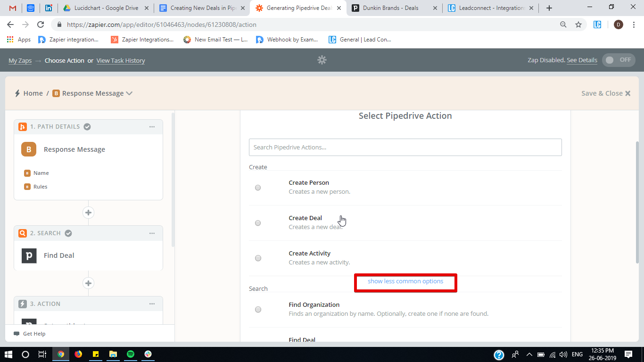The width and height of the screenshot is (644, 362).
Task: Bookmark this page with star icon
Action: [578, 25]
